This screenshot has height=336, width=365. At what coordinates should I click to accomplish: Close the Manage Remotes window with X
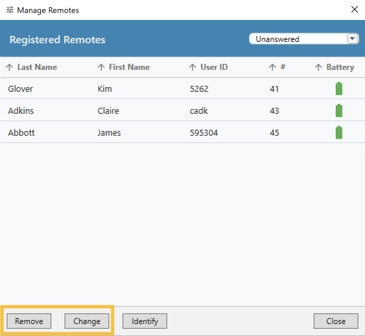(355, 10)
